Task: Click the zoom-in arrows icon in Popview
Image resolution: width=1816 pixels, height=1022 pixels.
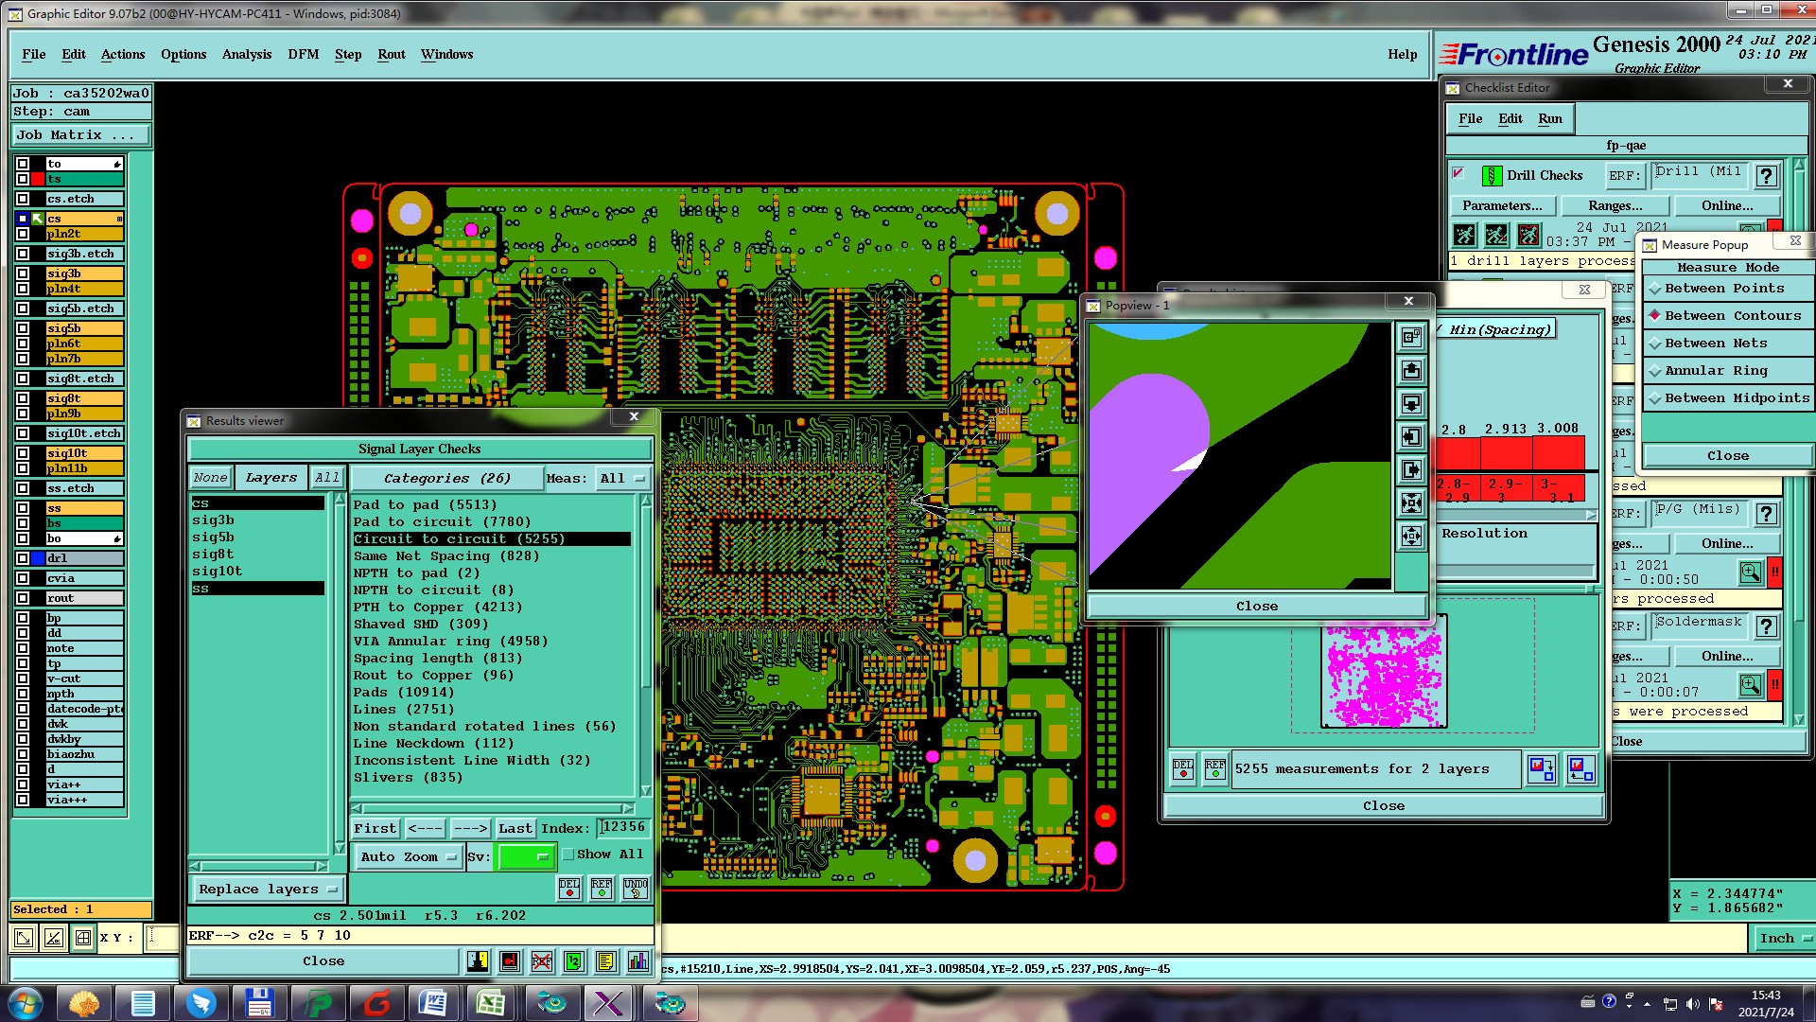Action: (x=1411, y=502)
